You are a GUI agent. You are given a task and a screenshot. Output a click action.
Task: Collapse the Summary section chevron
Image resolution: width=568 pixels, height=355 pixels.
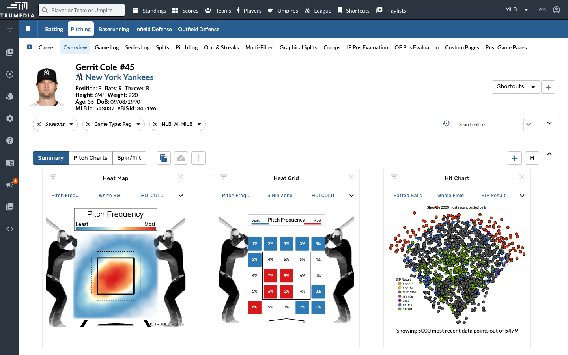pyautogui.click(x=549, y=154)
